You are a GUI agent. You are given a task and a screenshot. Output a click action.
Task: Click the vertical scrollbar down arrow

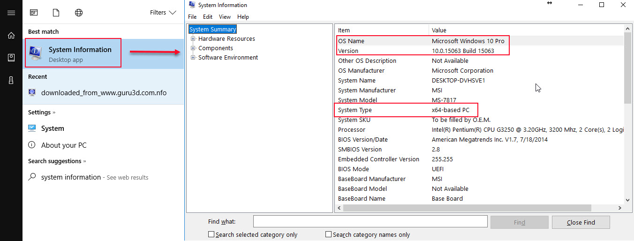pyautogui.click(x=628, y=199)
